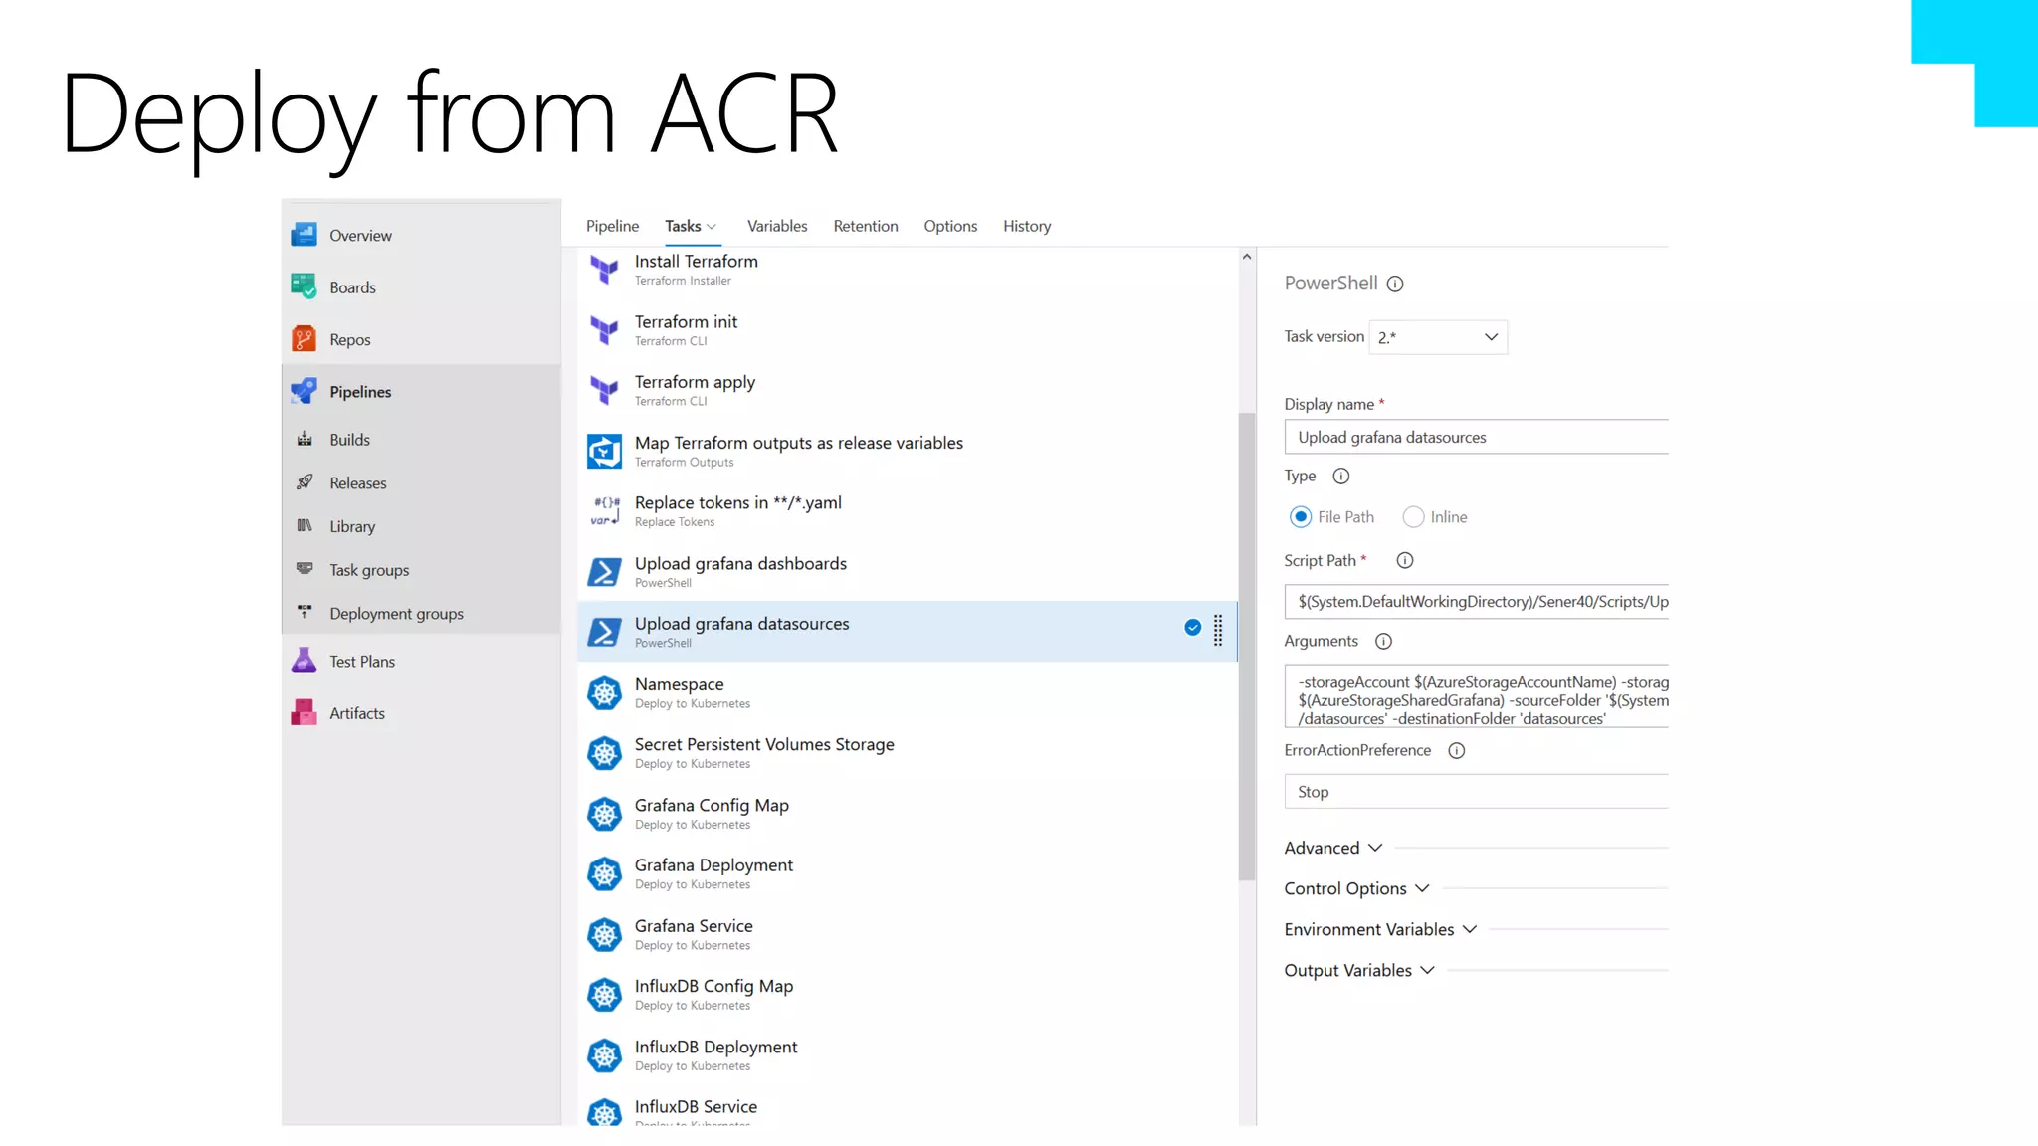Open the Artifacts sidebar icon
Screen dimensions: 2038x1146
304,712
